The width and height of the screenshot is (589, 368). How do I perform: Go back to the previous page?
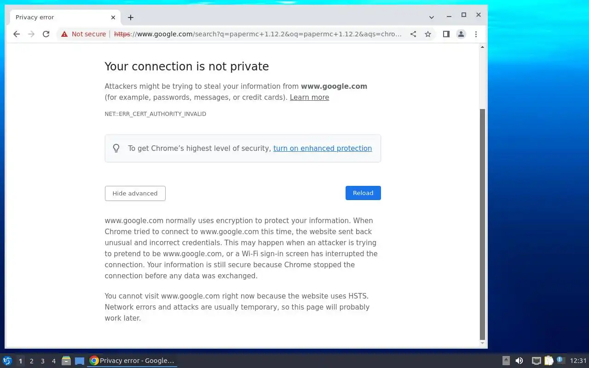click(x=17, y=34)
